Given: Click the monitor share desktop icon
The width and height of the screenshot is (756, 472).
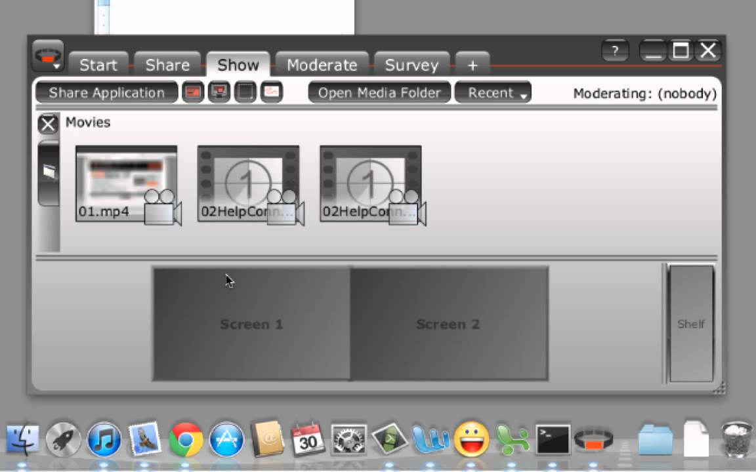Looking at the screenshot, I should (219, 92).
